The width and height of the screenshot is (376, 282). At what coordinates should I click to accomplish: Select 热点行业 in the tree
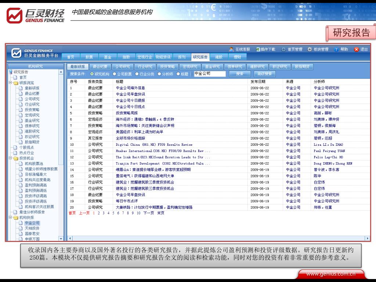[26, 153]
